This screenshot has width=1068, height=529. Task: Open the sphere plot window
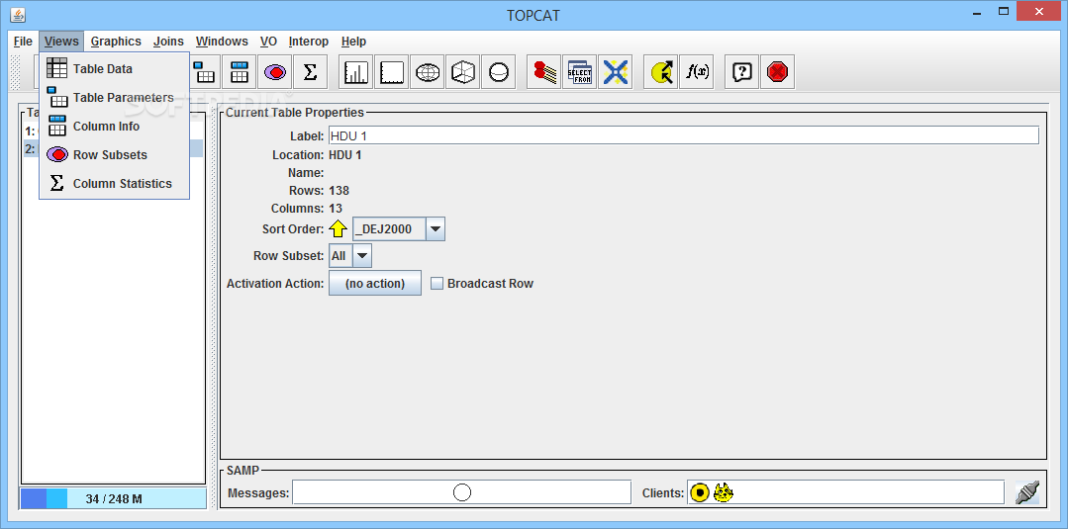click(499, 72)
